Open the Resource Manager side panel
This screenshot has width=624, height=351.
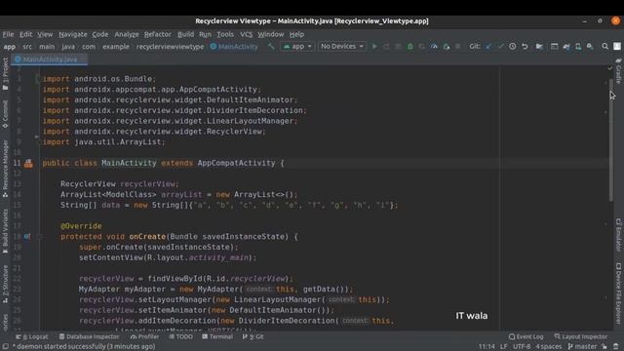click(5, 169)
